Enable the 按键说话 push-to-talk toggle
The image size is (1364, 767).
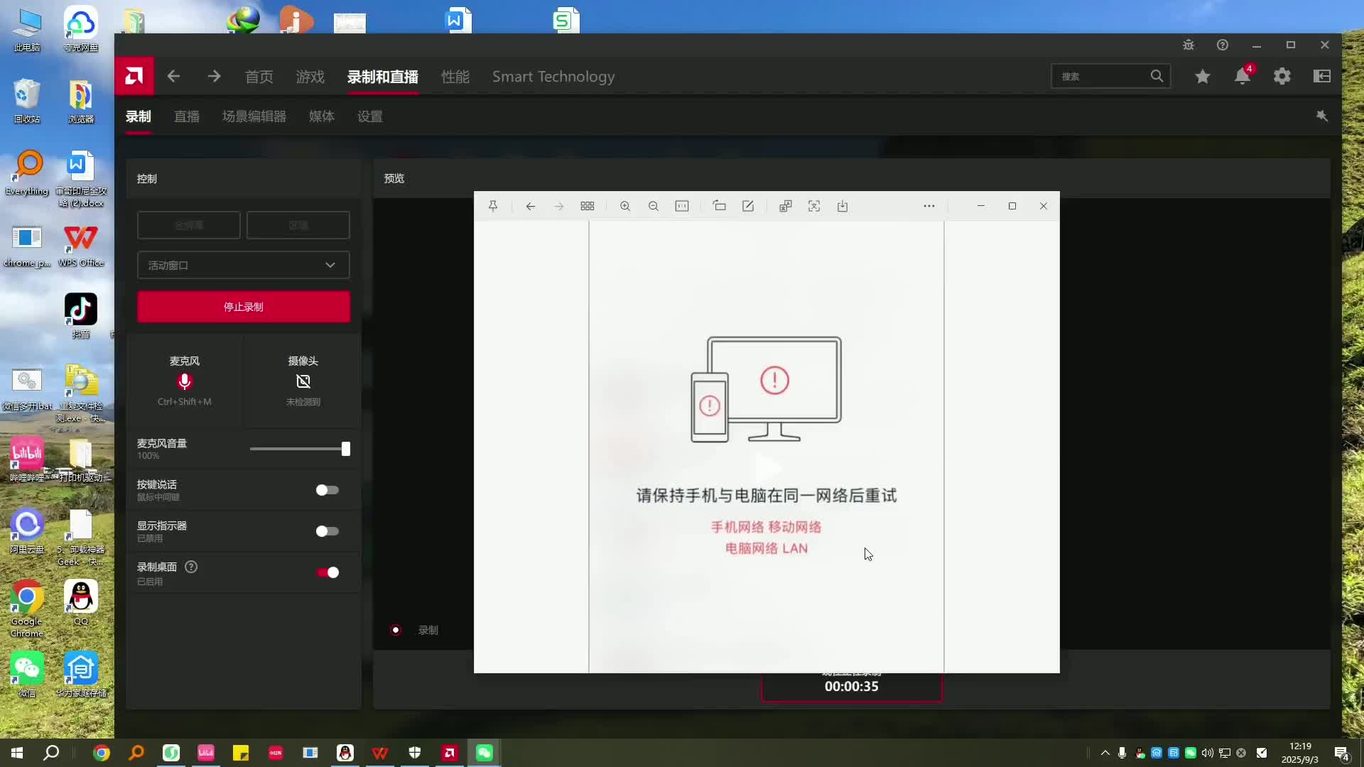click(x=326, y=489)
